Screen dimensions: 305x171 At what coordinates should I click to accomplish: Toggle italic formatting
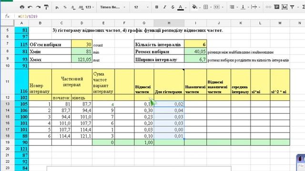tap(164, 7)
